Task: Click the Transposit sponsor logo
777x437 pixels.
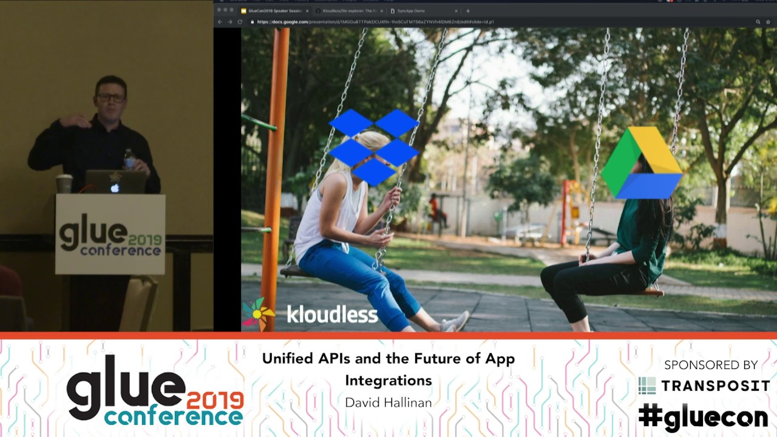Action: 704,385
